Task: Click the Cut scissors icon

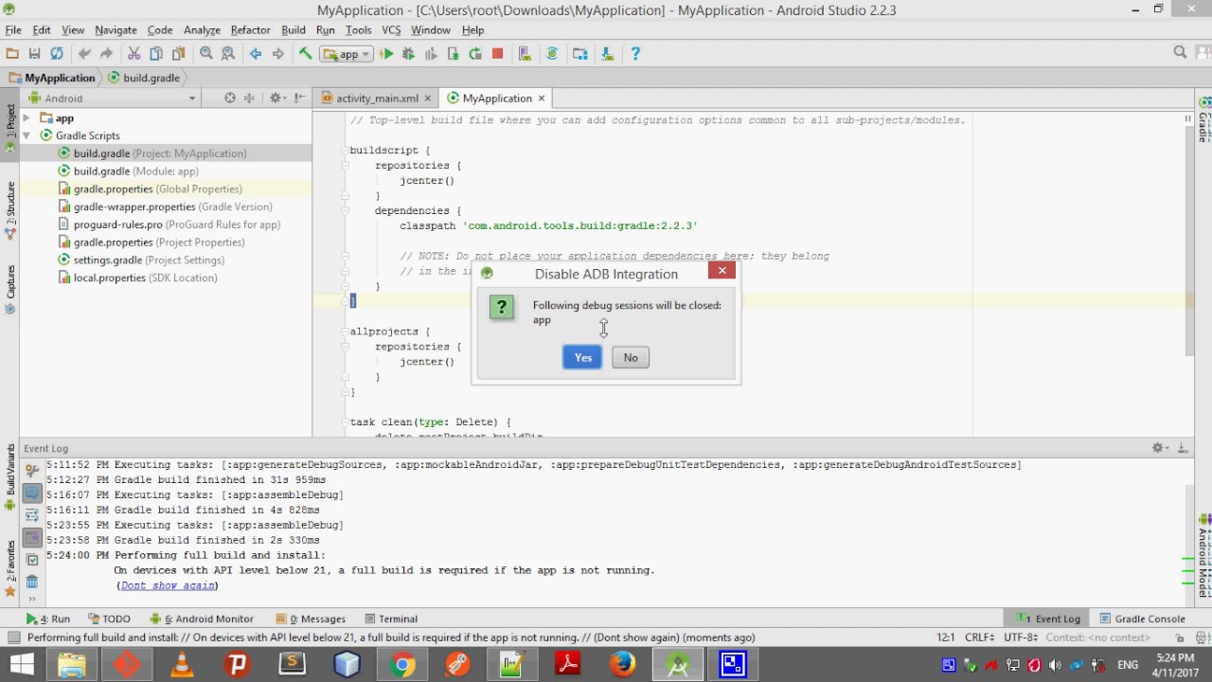Action: coord(134,54)
